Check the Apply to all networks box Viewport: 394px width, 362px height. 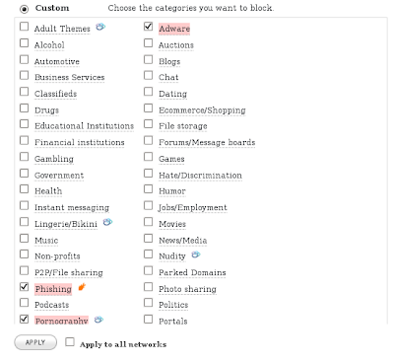pos(70,342)
